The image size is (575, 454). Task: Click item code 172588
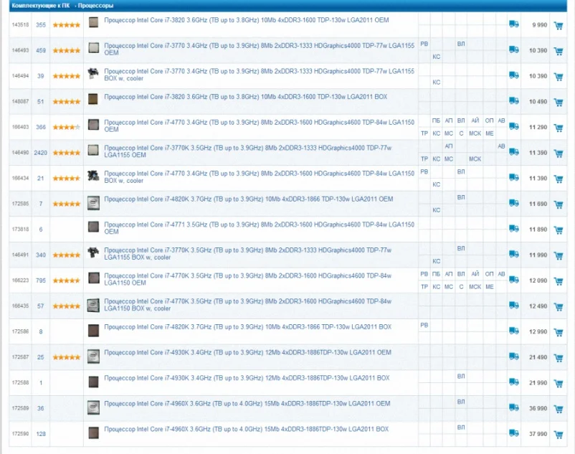click(x=20, y=383)
